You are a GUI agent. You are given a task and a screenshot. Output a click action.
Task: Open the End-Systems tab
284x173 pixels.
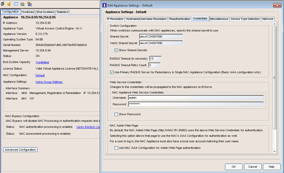tap(46, 12)
